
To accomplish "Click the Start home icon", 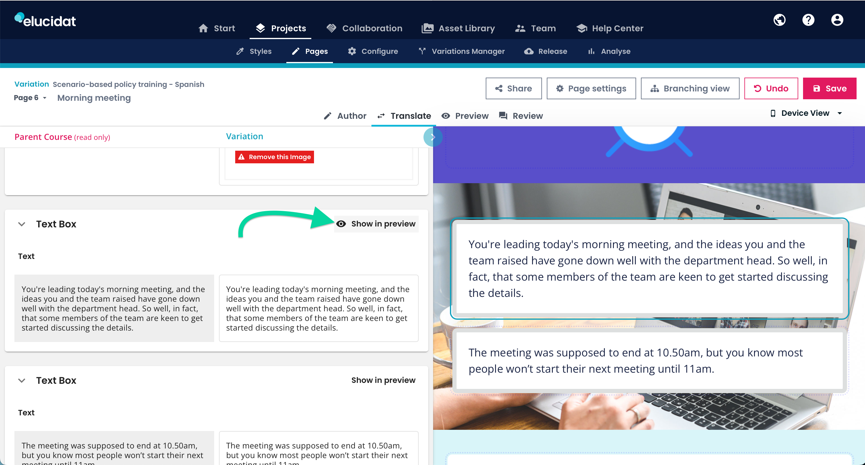I will pyautogui.click(x=203, y=28).
